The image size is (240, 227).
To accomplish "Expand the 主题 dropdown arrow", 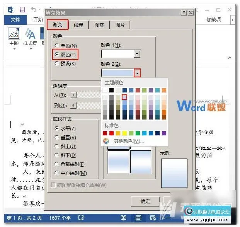I will [14, 49].
